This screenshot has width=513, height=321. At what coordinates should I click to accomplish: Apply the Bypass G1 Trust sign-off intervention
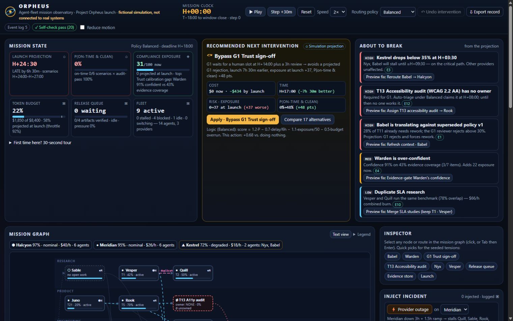243,119
